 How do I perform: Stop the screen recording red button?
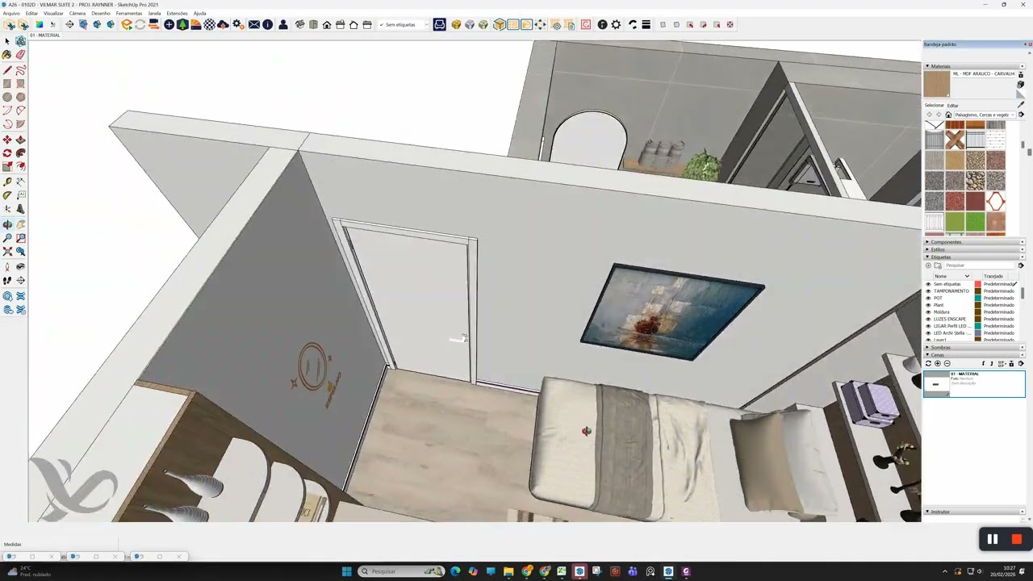pyautogui.click(x=1016, y=539)
